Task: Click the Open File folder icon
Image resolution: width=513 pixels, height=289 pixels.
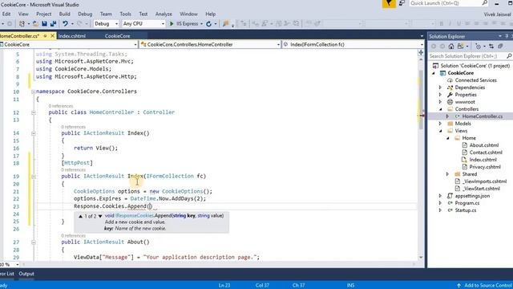Action: pos(35,23)
